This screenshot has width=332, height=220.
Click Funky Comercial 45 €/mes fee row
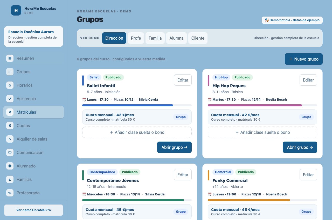click(x=262, y=212)
